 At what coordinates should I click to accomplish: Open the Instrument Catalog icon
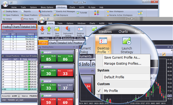click(68, 29)
